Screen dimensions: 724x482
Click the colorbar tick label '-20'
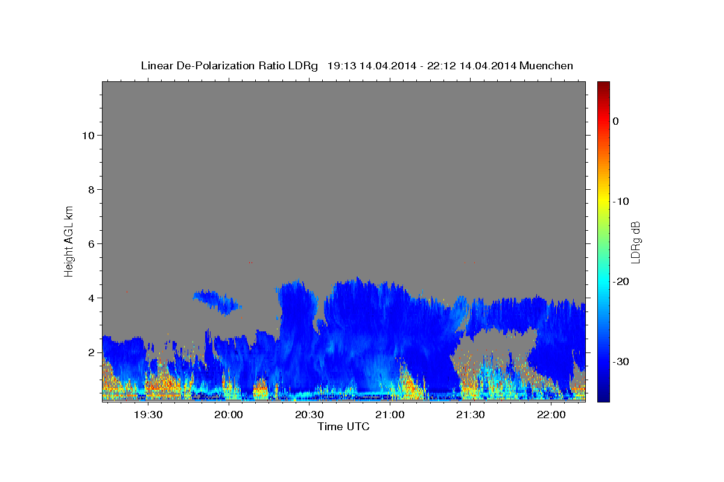point(621,281)
